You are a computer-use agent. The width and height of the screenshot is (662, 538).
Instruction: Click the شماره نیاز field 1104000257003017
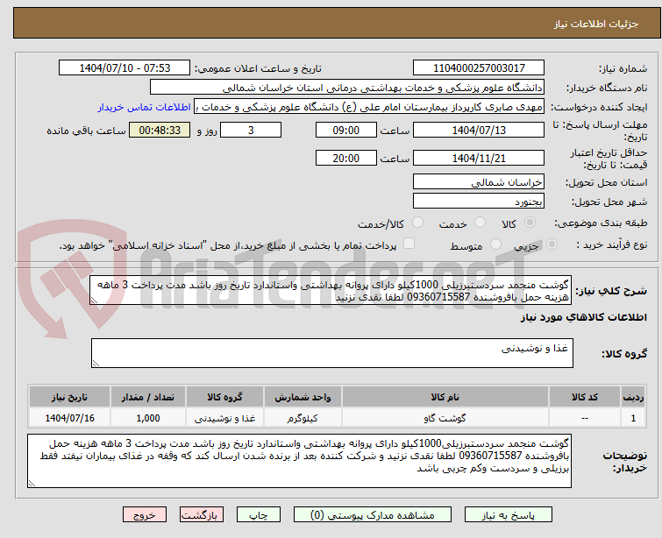tap(479, 68)
